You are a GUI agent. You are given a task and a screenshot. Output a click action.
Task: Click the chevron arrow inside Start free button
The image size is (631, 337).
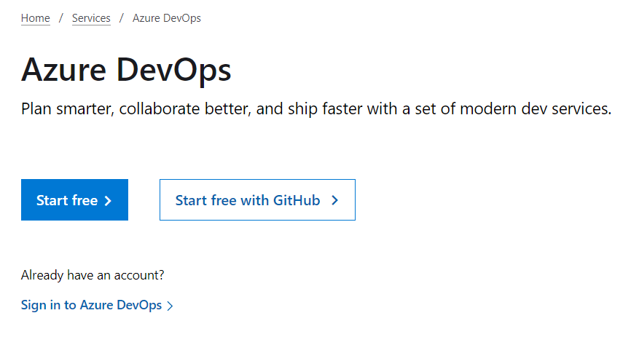click(x=108, y=201)
